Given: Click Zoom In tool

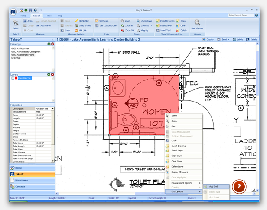Looking at the screenshot, I should click(x=127, y=25).
